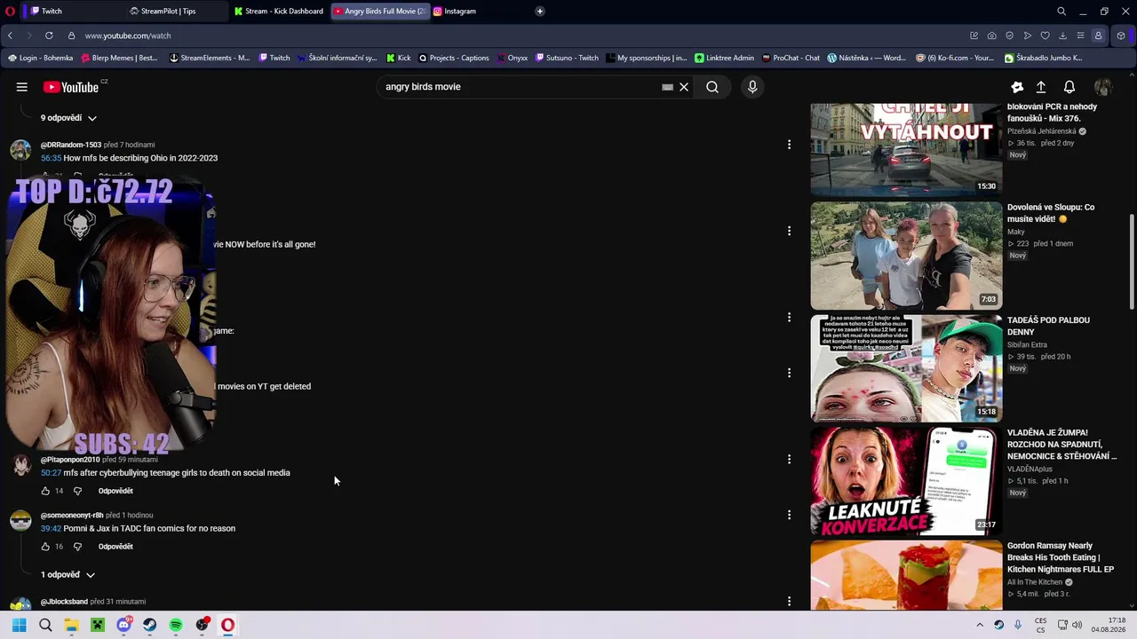Open the 'Blerp Memes' bookmark
1137x639 pixels.
tap(119, 58)
